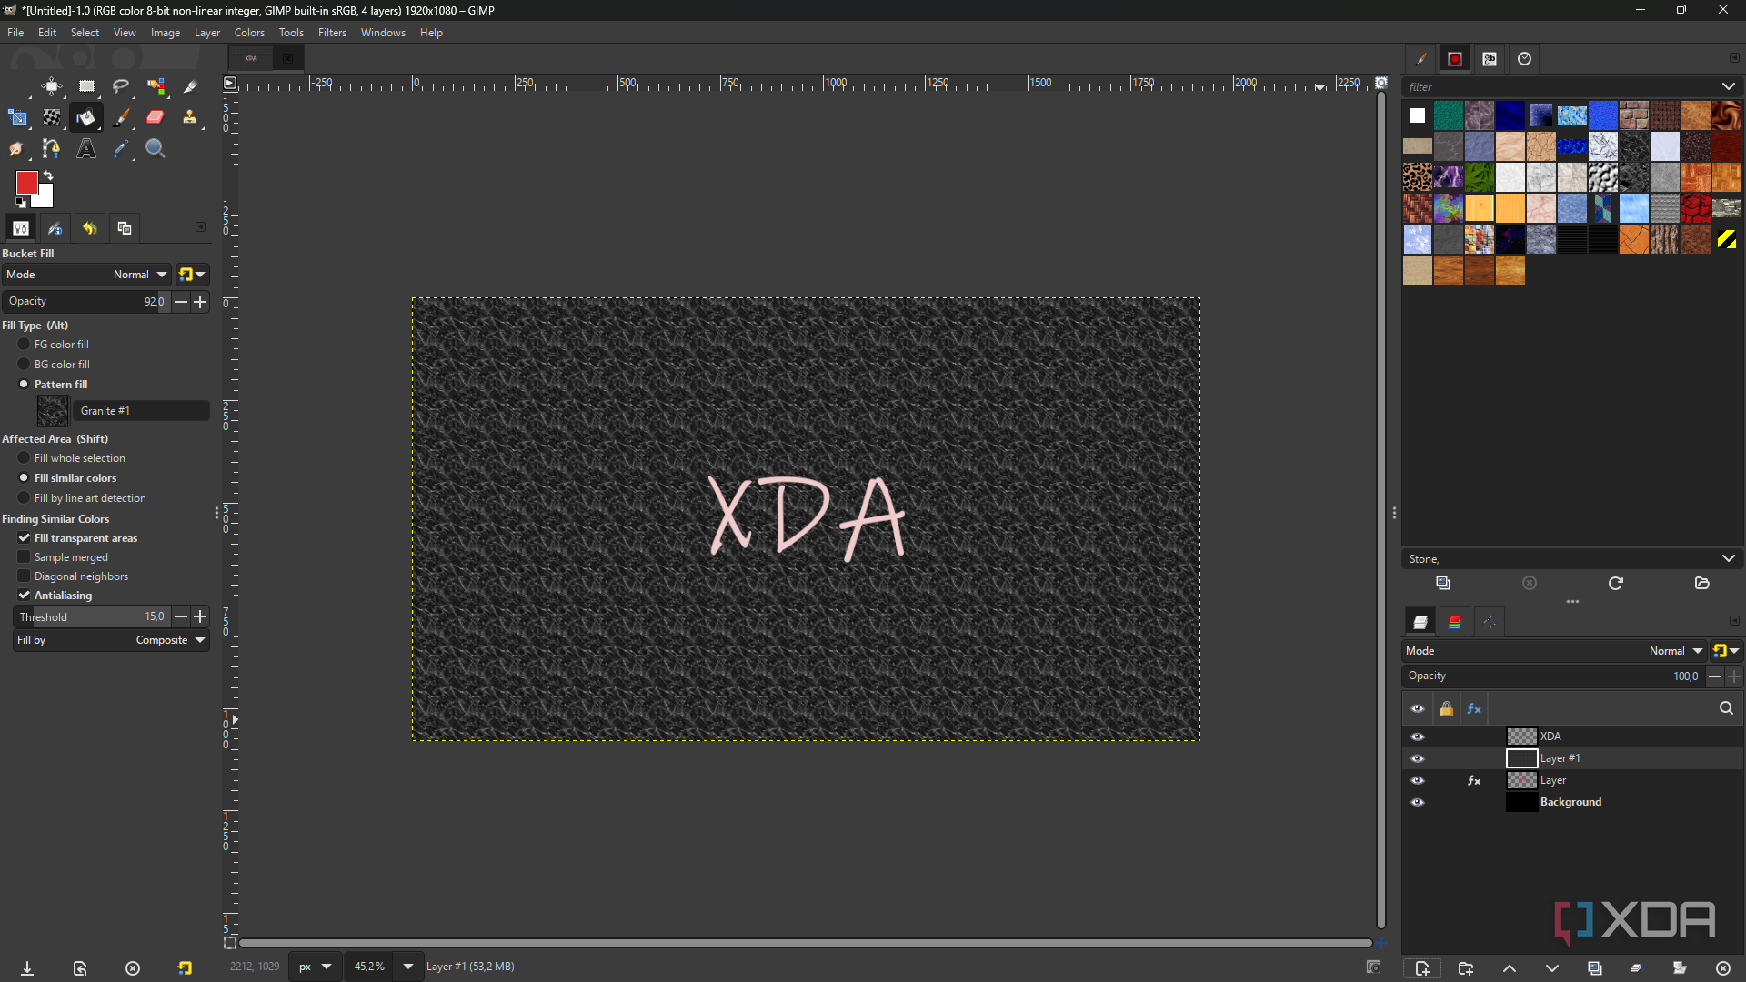The height and width of the screenshot is (982, 1746).
Task: Select the Bucket Fill tool
Action: click(86, 117)
